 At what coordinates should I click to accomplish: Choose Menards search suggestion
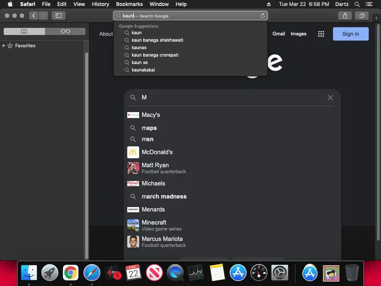coord(232,209)
